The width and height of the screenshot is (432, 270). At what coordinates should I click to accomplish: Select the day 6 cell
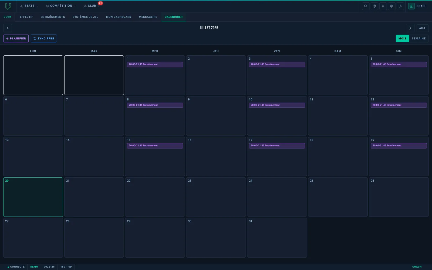click(33, 116)
